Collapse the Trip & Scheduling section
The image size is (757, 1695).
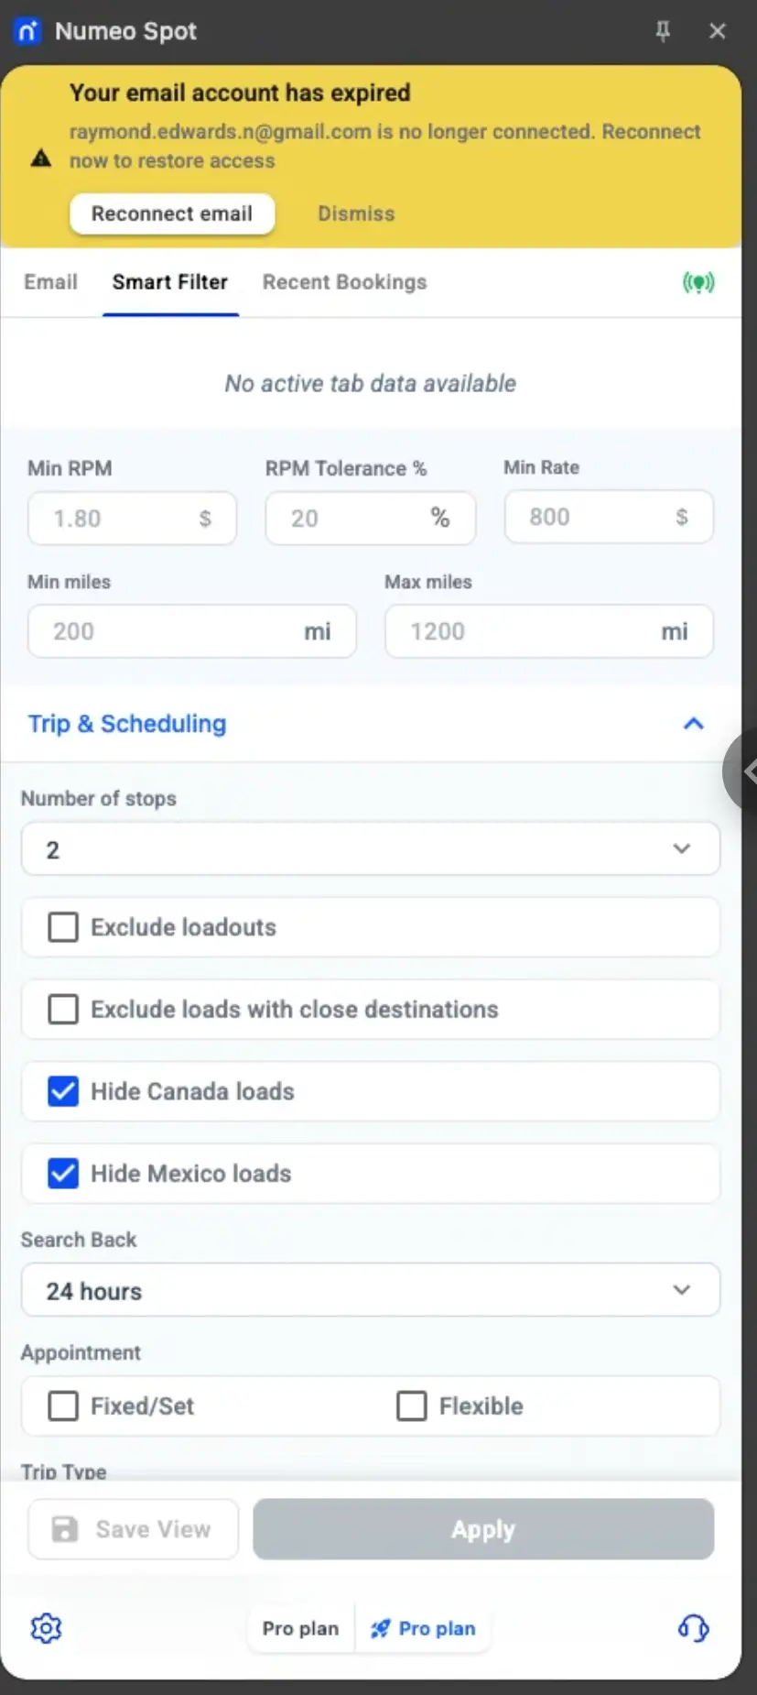[x=693, y=724]
